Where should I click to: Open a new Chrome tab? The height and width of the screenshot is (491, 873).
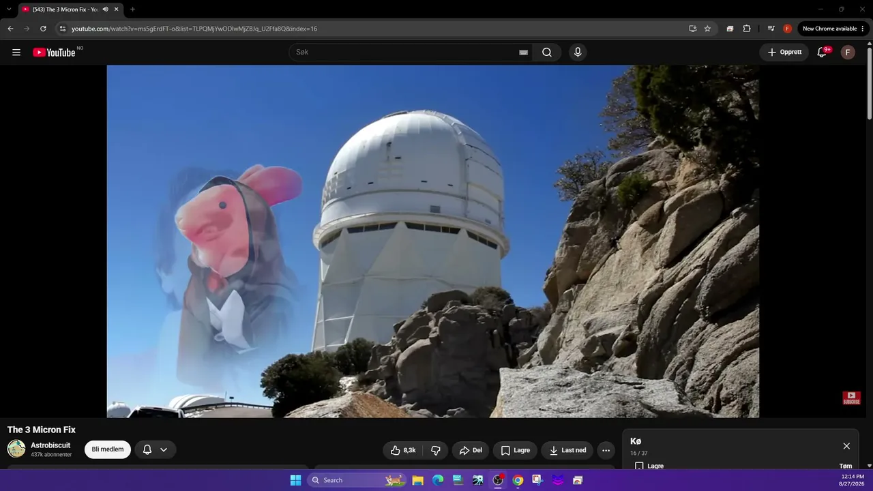tap(132, 9)
